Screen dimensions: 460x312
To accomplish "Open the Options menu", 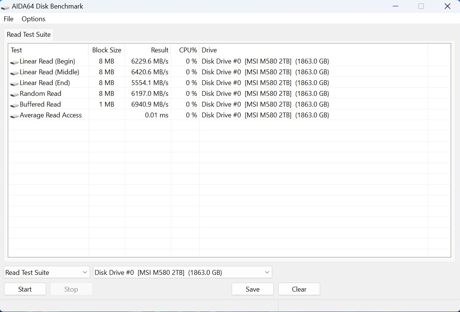I will (x=33, y=19).
